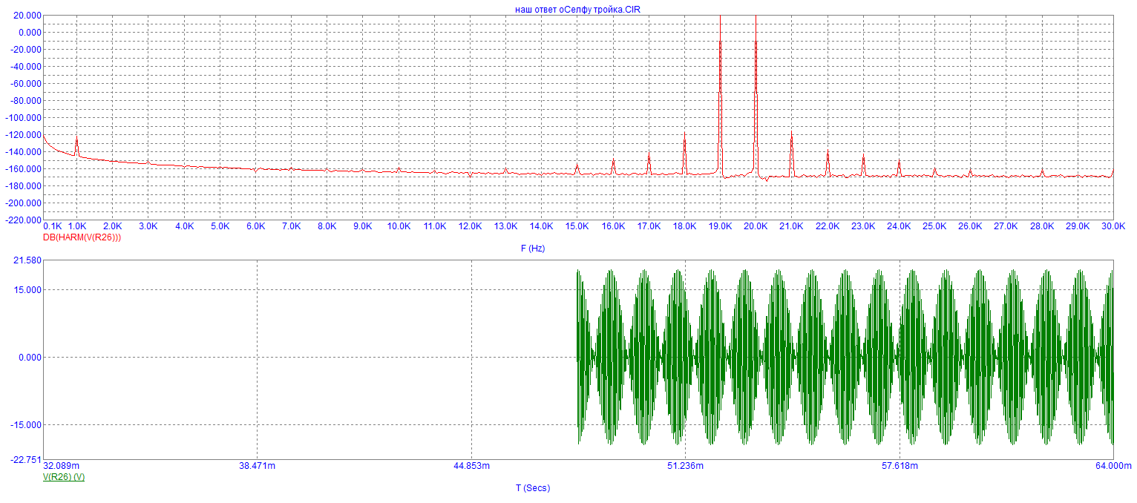
Task: Click the DB(HARM(V(R26))) curve label
Action: (x=82, y=237)
